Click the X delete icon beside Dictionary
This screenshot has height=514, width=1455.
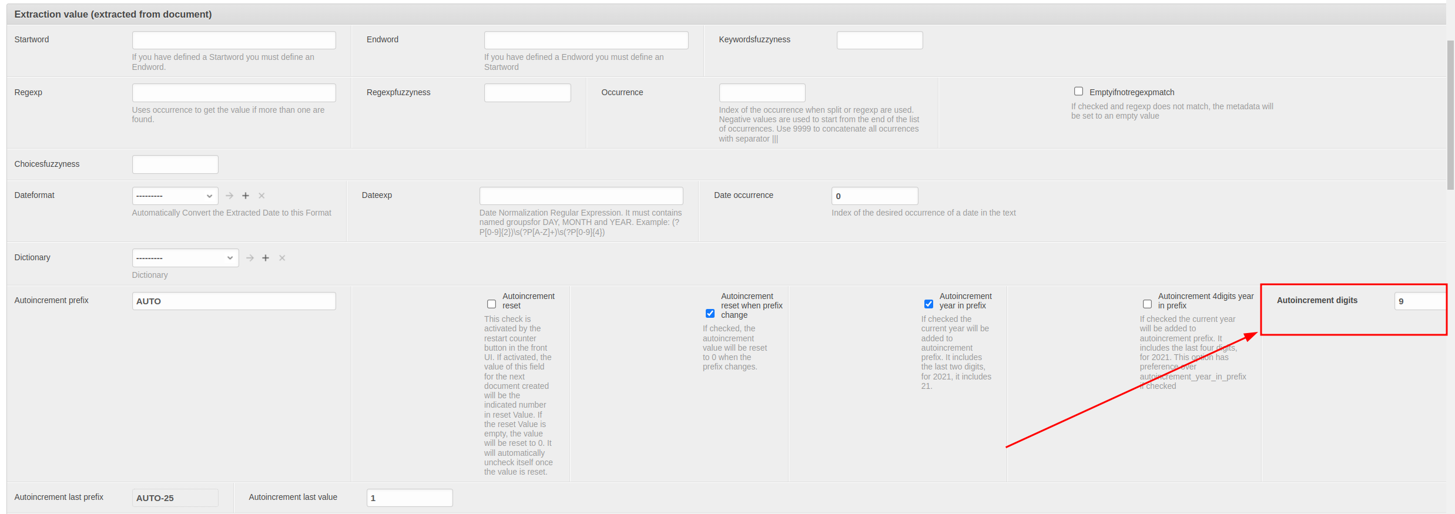pos(282,258)
